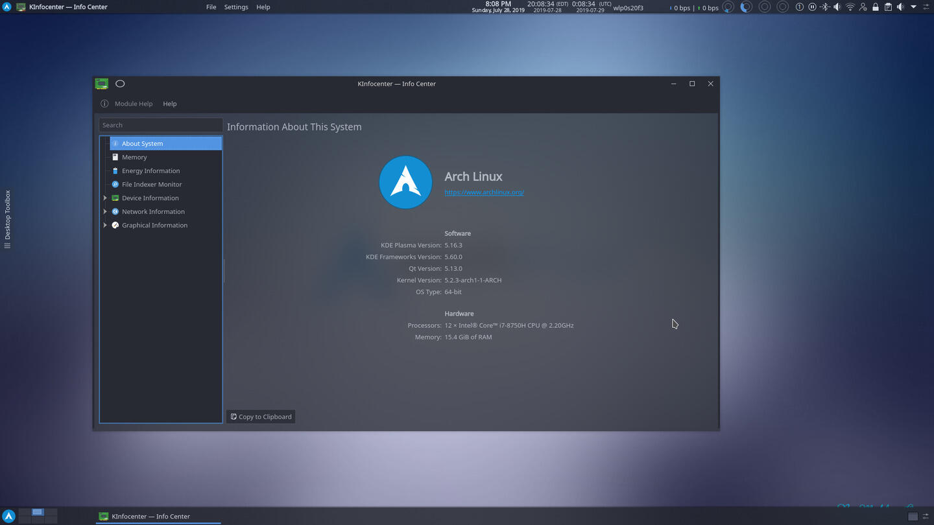Select the About System module
The image size is (934, 525).
click(x=166, y=143)
